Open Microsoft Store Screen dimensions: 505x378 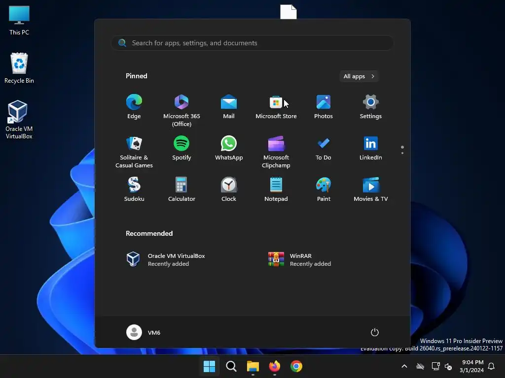click(276, 107)
